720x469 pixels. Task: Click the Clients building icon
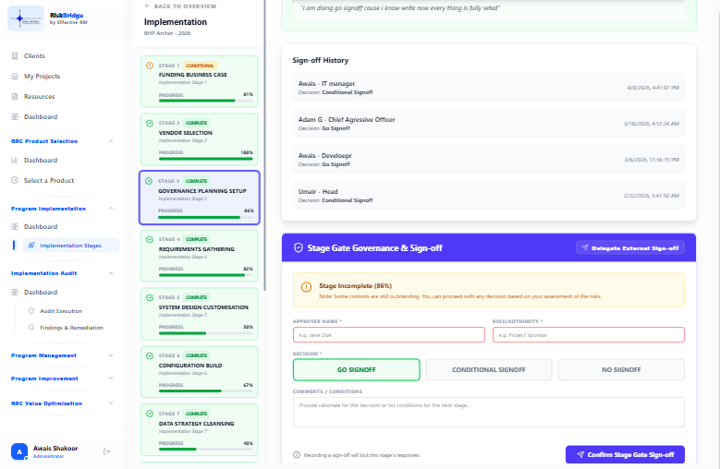point(15,56)
